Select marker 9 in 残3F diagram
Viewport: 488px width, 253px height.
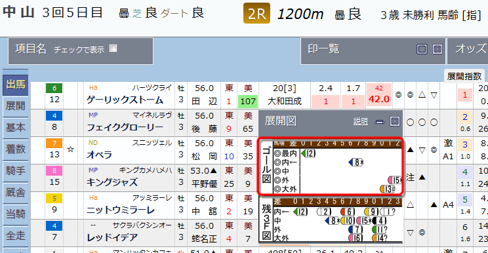point(371,212)
